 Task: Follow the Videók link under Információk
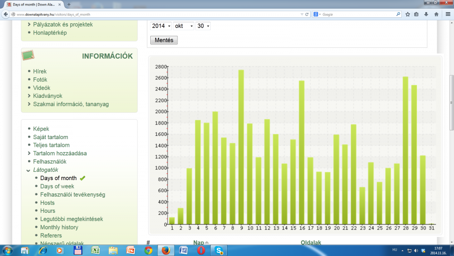pos(41,88)
